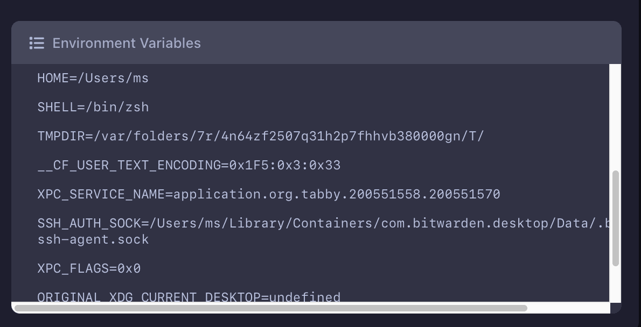641x327 pixels.
Task: Select the HOME=/Users/ms line
Action: pos(93,79)
